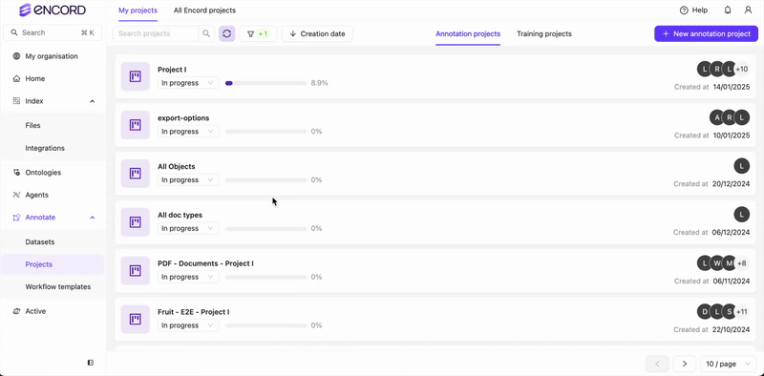Go to the next page of projects

pyautogui.click(x=685, y=364)
